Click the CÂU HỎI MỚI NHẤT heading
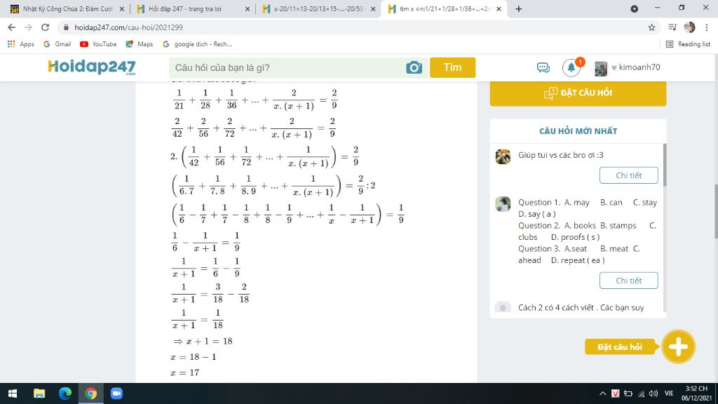Image resolution: width=718 pixels, height=404 pixels. tap(578, 131)
